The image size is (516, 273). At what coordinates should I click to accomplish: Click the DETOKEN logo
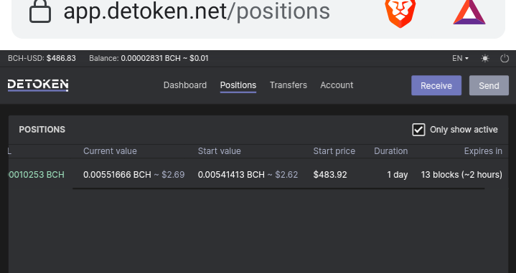tap(38, 85)
